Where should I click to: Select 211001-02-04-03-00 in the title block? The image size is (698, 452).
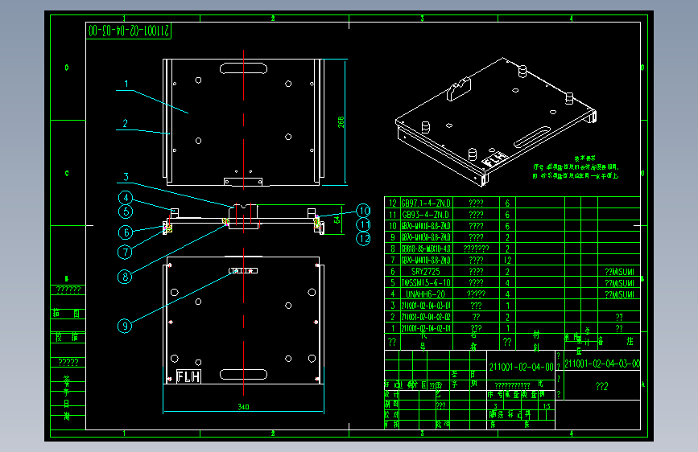(x=602, y=364)
